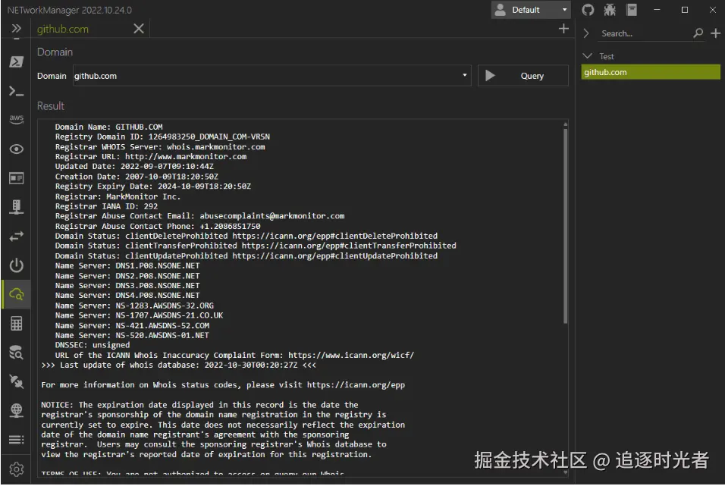Open Wake on LAN power icon
Screen dimensions: 725x486
tap(16, 265)
